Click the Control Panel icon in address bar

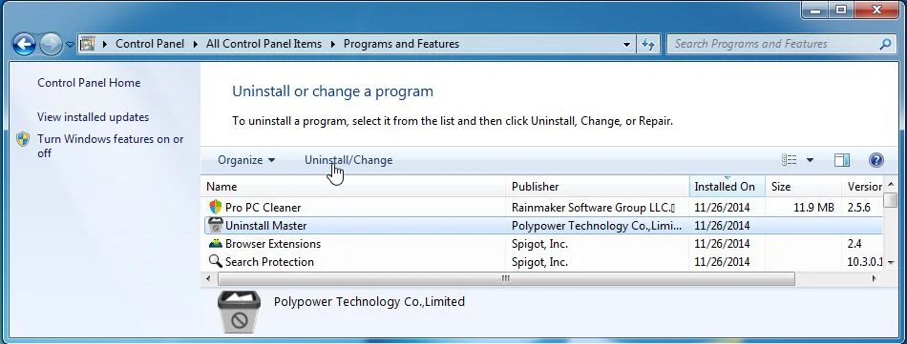click(87, 44)
